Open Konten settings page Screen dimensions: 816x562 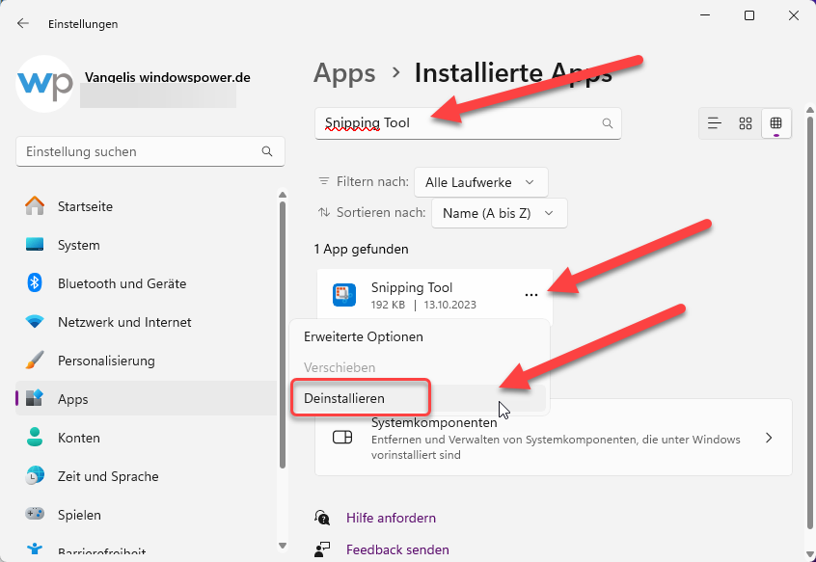point(147,438)
